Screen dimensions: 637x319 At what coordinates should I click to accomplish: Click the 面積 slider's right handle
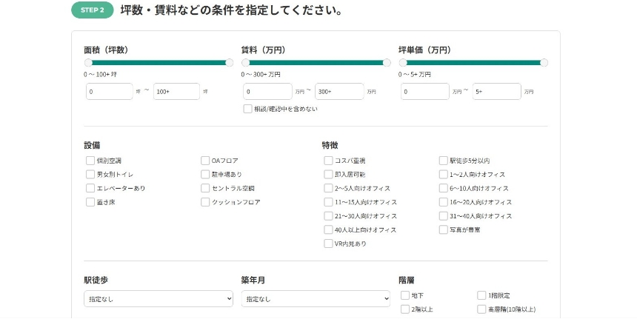230,63
